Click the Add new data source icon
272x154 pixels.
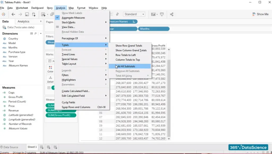[34, 14]
